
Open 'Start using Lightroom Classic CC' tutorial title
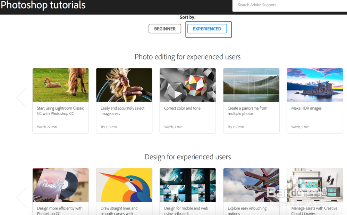[x=60, y=111]
